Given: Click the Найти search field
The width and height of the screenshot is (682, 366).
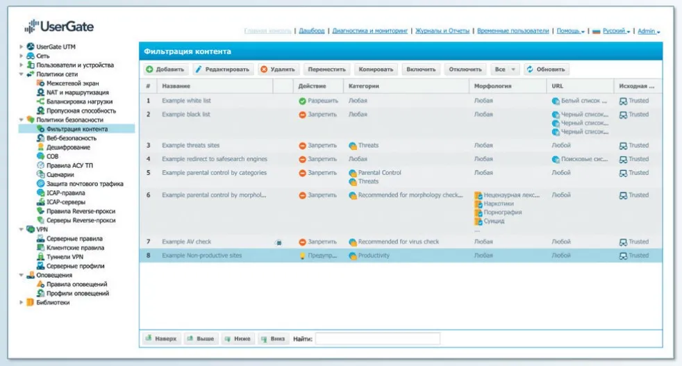Looking at the screenshot, I should click(x=378, y=339).
